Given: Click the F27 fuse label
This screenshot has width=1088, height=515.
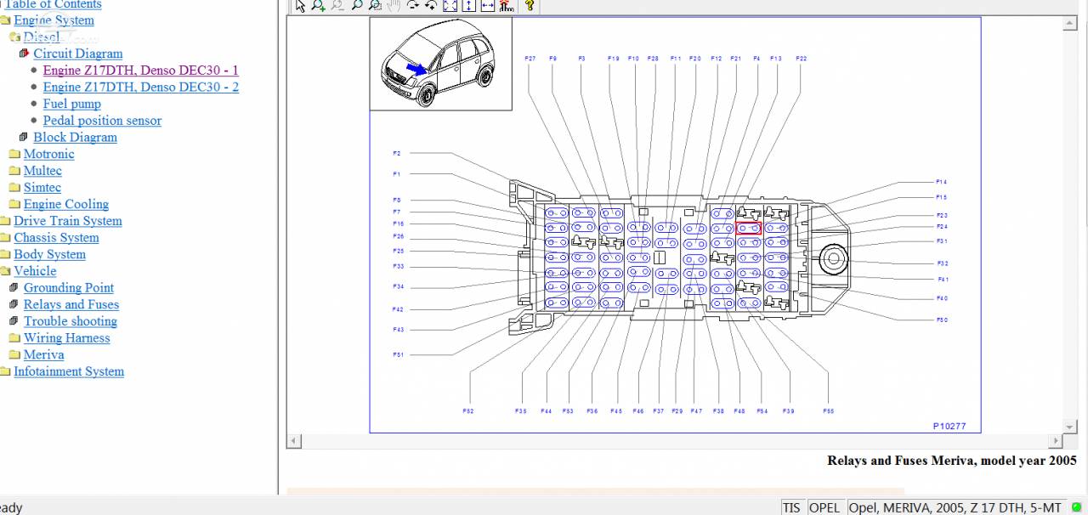Looking at the screenshot, I should [530, 59].
